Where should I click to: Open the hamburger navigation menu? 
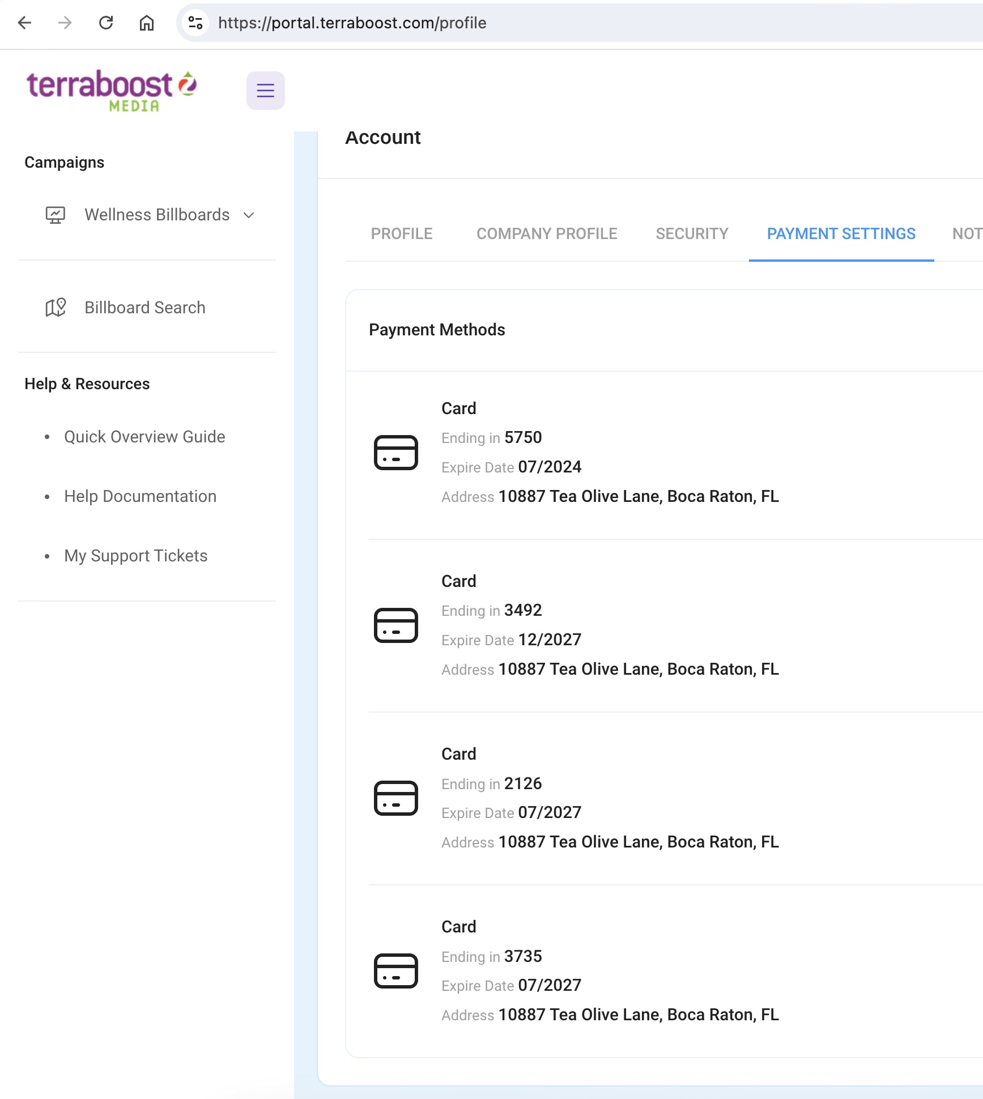tap(265, 90)
